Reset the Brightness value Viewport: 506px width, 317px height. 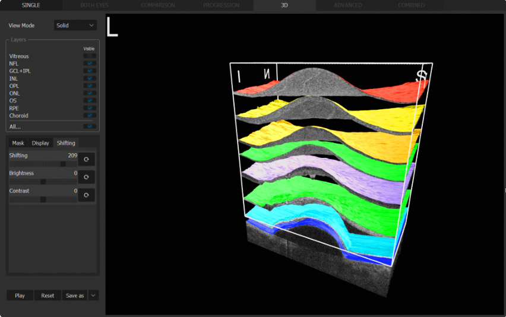coord(87,177)
